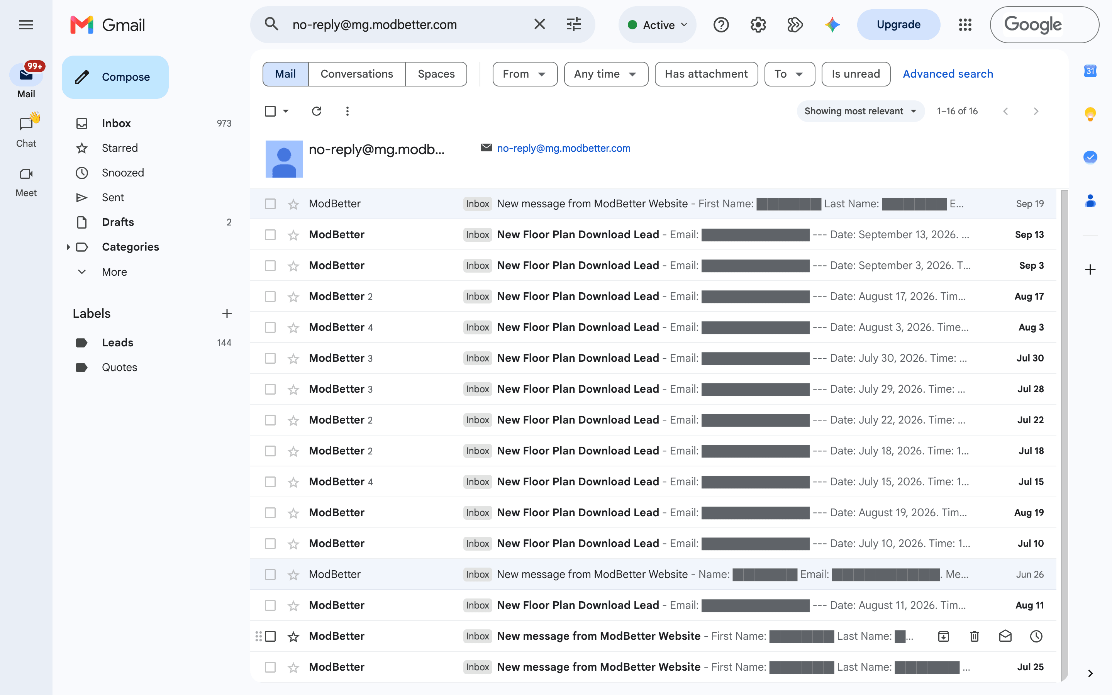Open the Support help icon
Screen dimensions: 1112x695
[x=721, y=25]
